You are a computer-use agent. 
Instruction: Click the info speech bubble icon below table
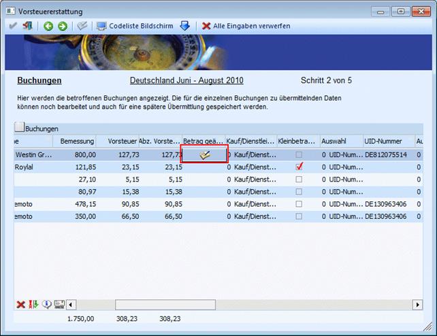point(46,304)
